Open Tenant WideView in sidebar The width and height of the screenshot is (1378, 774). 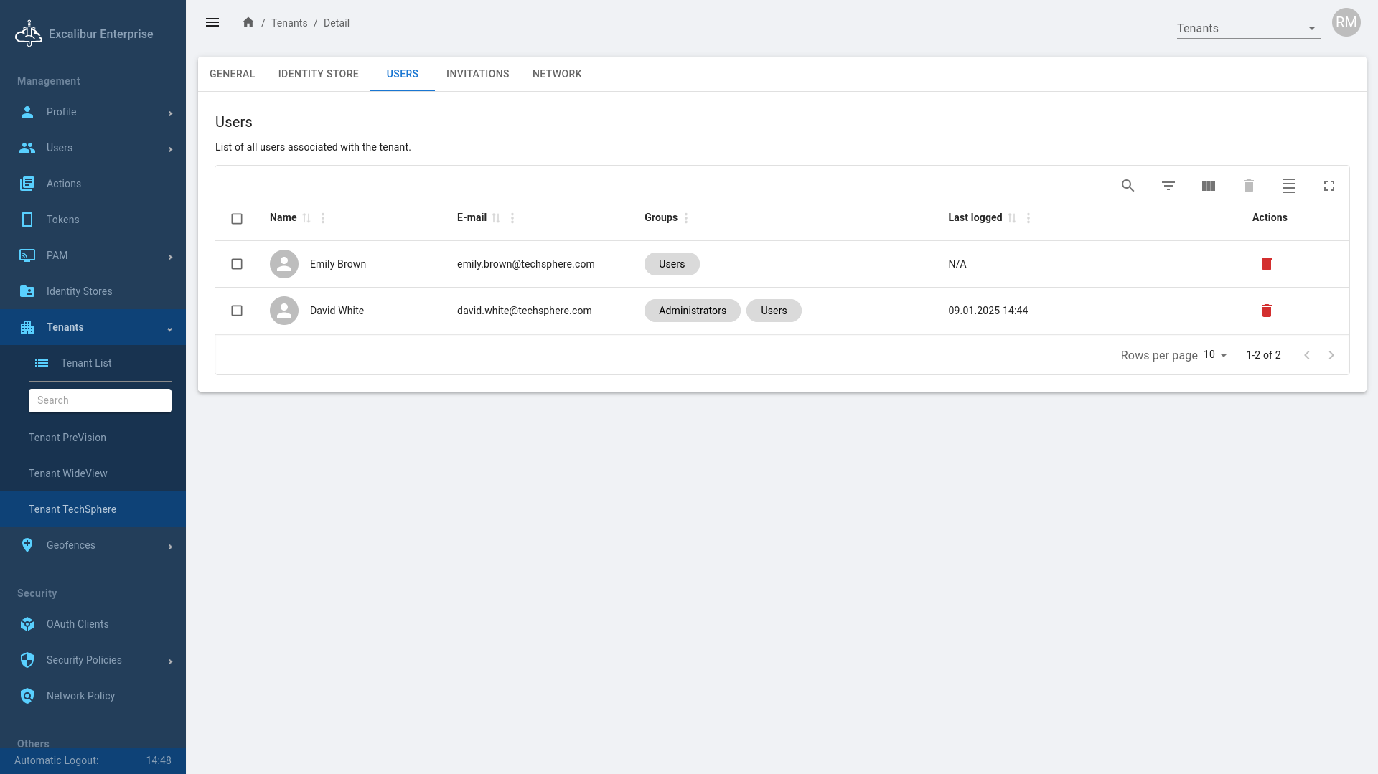point(68,473)
